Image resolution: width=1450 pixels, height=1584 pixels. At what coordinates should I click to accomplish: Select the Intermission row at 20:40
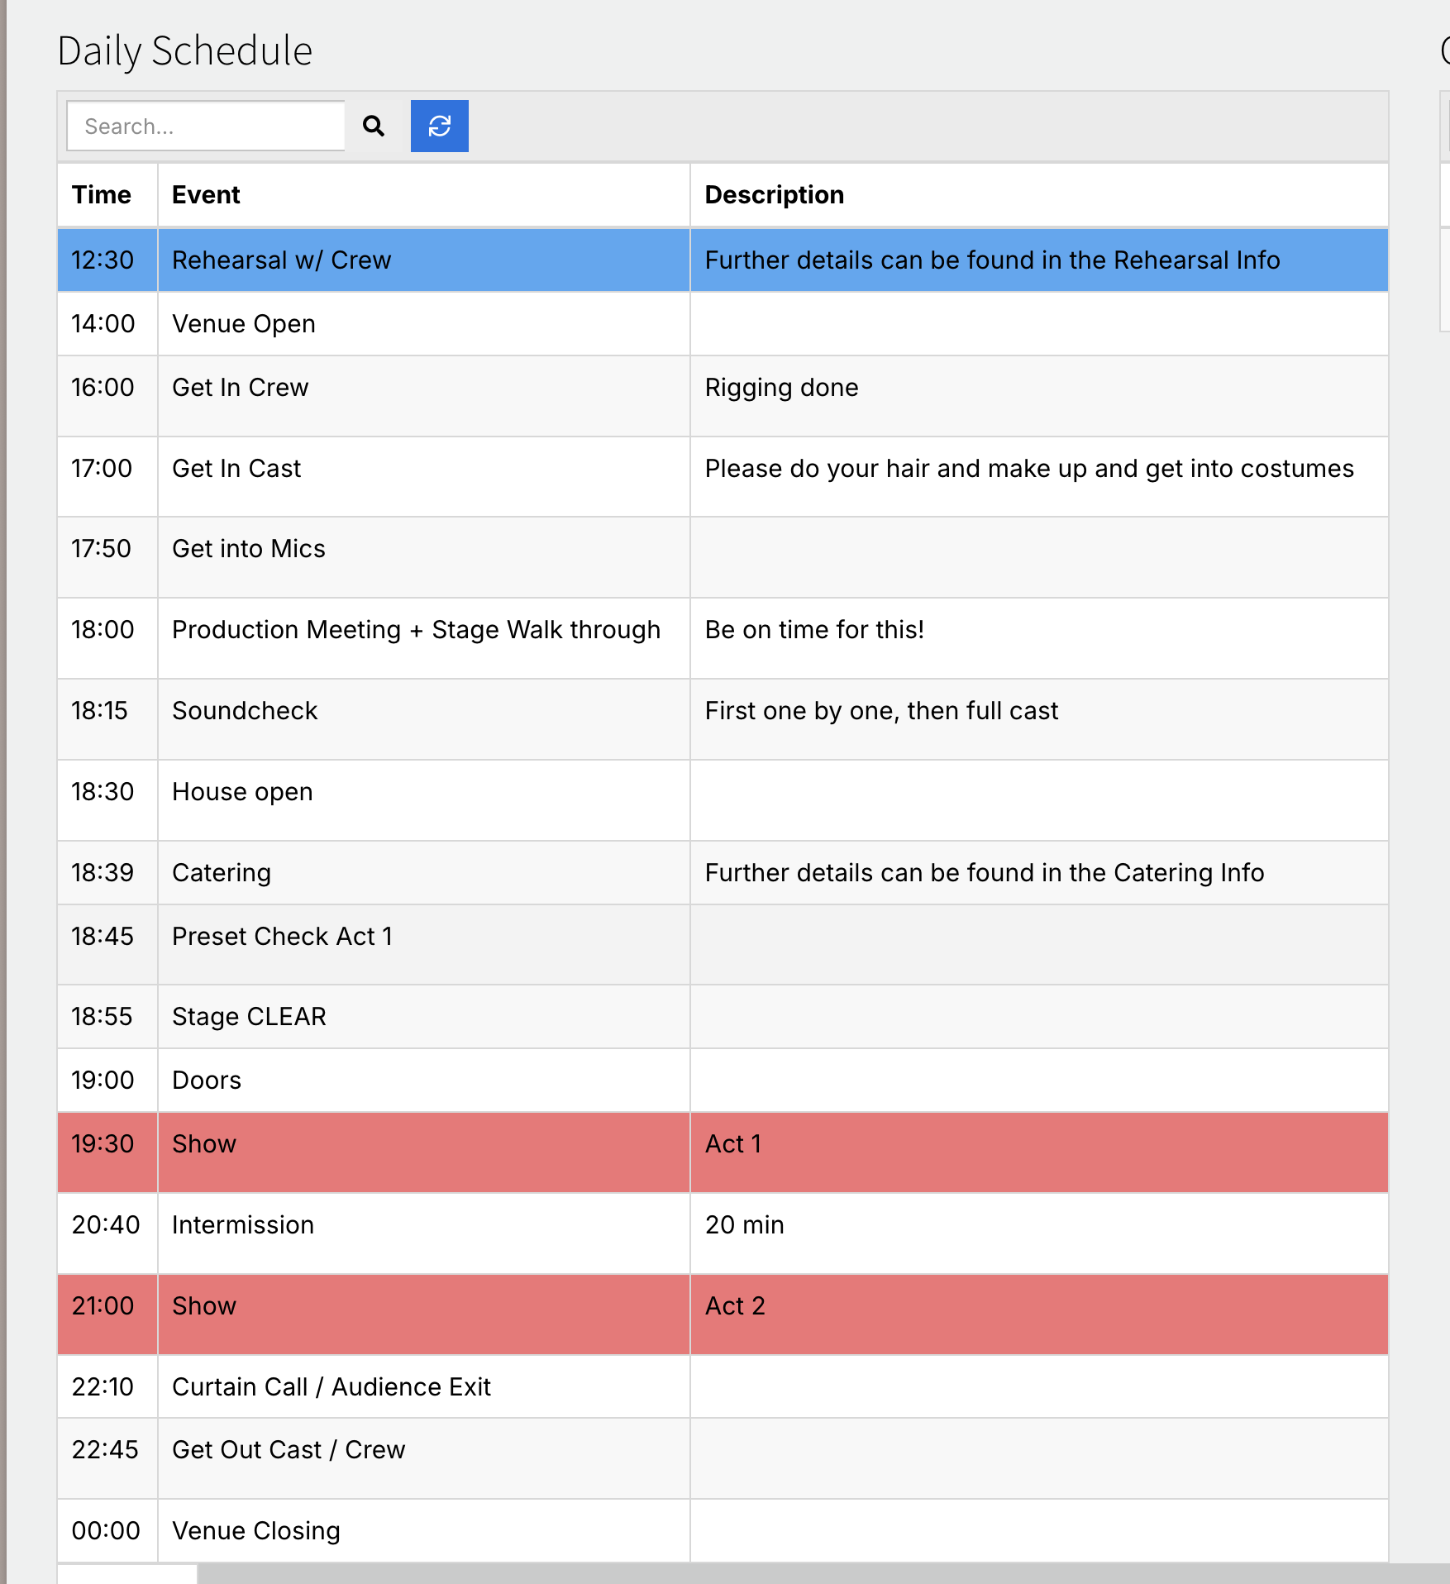pyautogui.click(x=723, y=1233)
